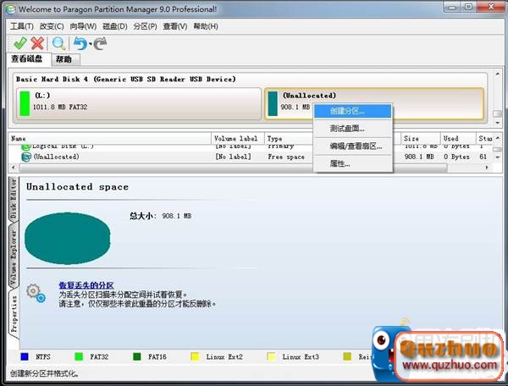508x386 pixels.
Task: Open the undo history dropdown arrow
Action: coord(91,44)
